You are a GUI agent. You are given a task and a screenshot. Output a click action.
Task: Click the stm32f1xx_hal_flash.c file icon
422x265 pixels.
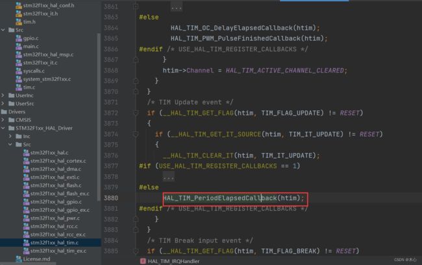26,185
